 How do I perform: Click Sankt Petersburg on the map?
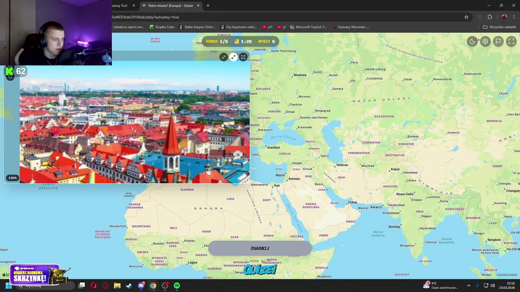coord(283,51)
